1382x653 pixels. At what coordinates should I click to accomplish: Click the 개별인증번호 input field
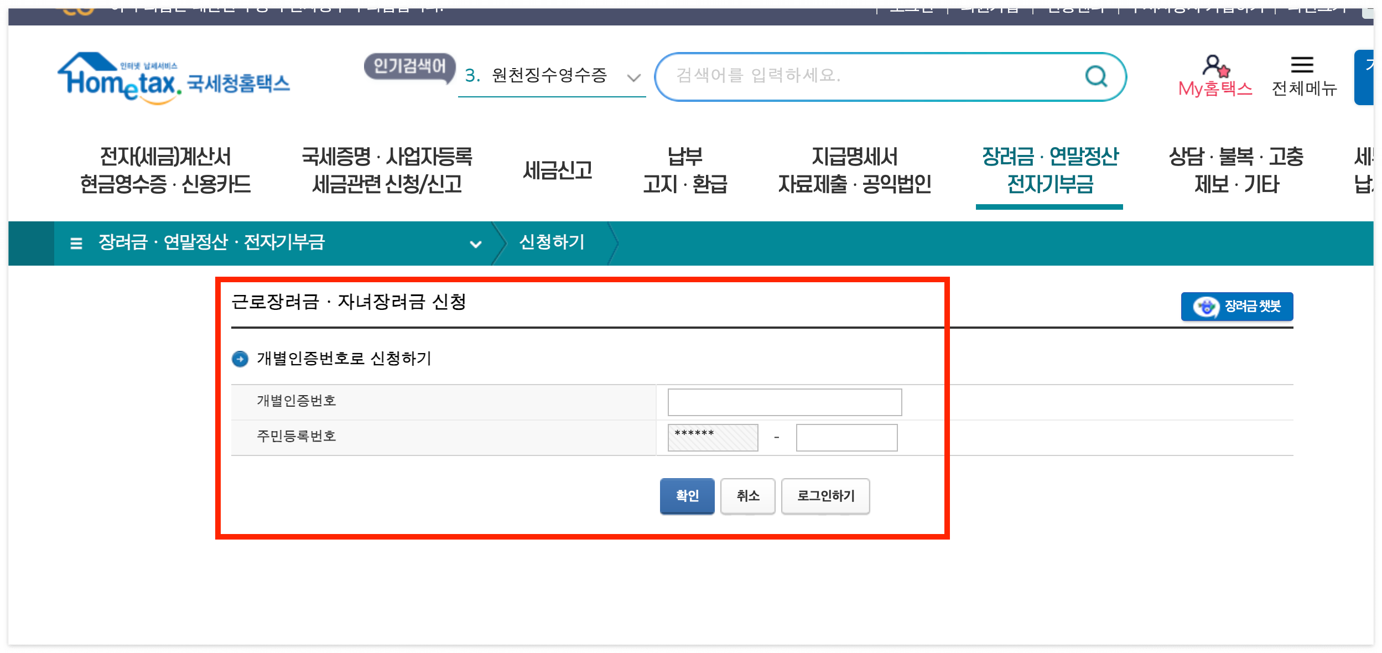tap(783, 402)
